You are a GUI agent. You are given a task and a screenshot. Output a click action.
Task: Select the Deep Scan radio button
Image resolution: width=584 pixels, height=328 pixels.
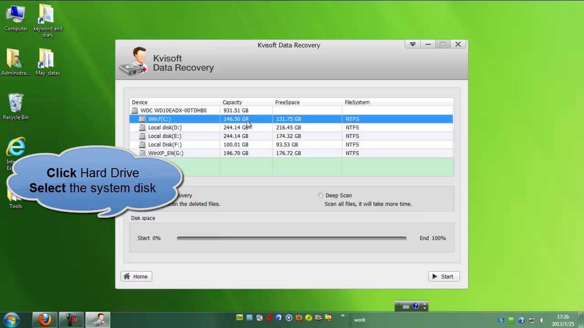(321, 195)
